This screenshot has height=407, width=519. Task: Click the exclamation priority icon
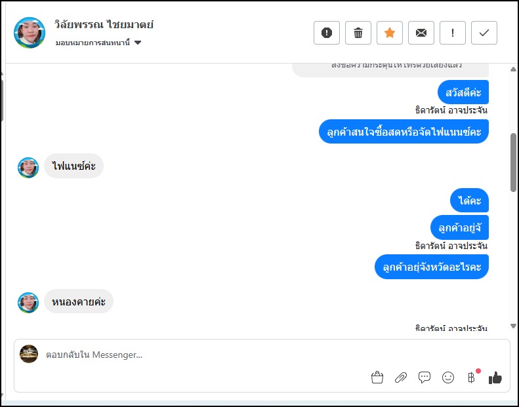[453, 33]
